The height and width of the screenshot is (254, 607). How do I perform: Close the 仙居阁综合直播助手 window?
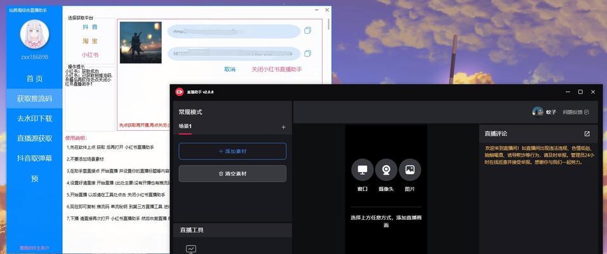327,10
